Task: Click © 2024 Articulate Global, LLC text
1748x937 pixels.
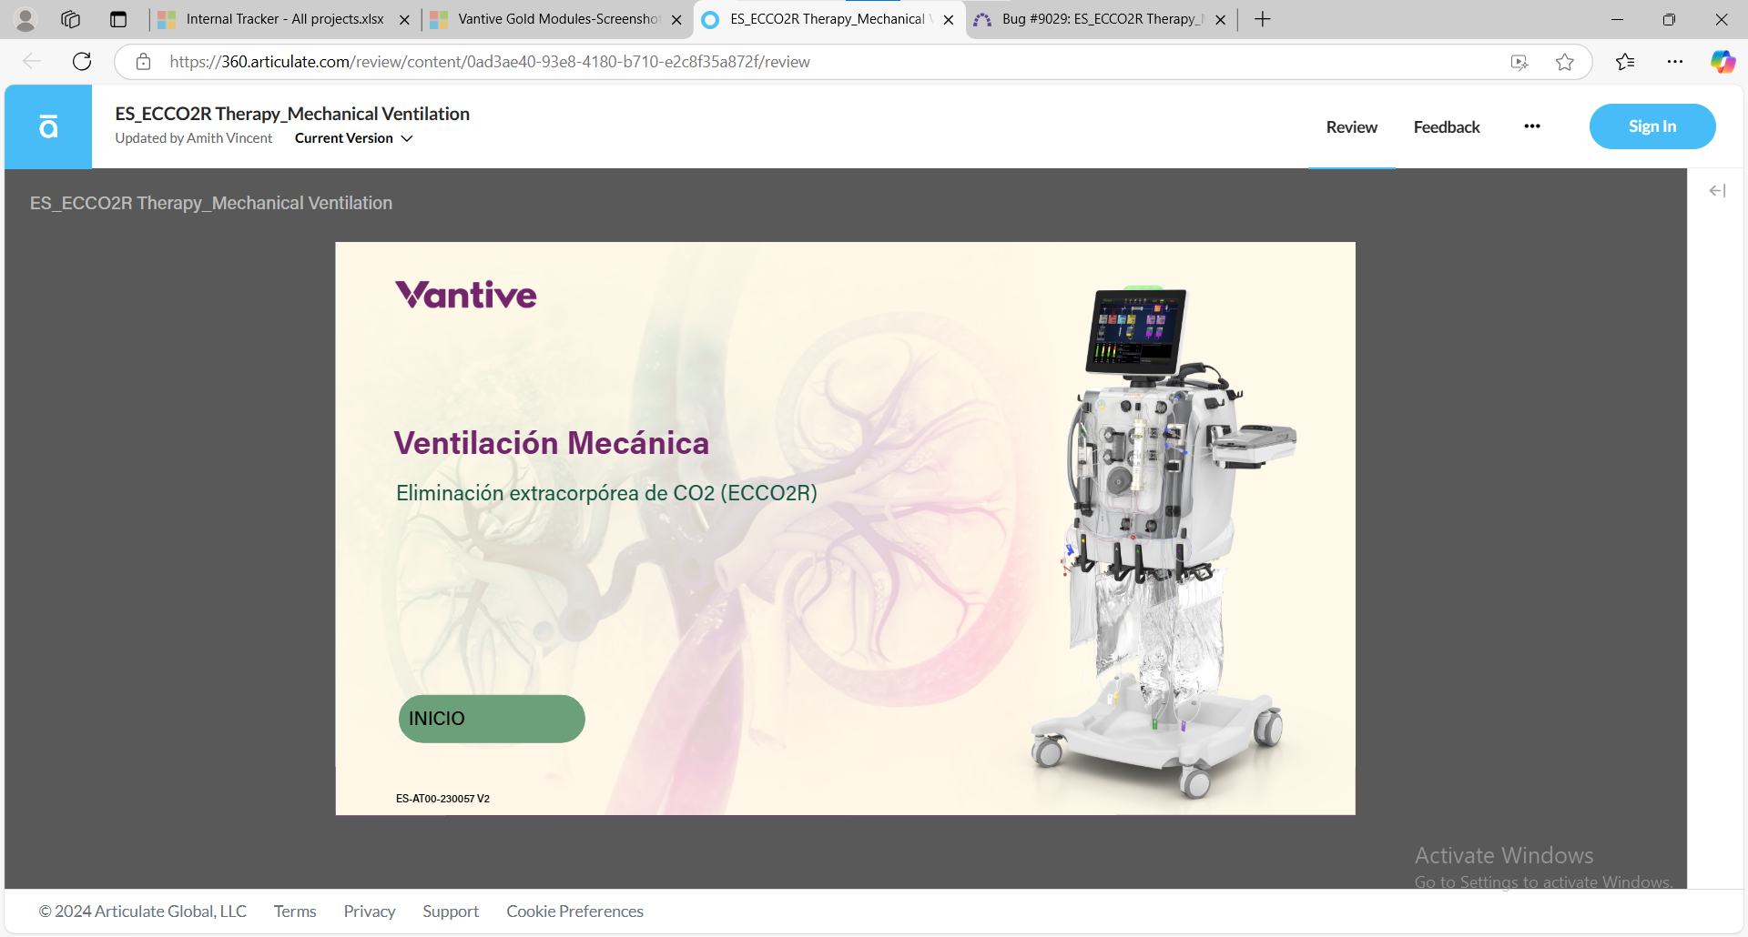Action: 143,912
